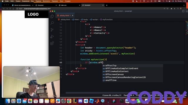
Task: Close the active Document browser tab
Action: (103, 5)
